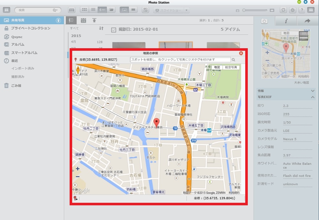Screen dimensions: 319x220
Task: Open the settings gear
Action: click(x=292, y=10)
